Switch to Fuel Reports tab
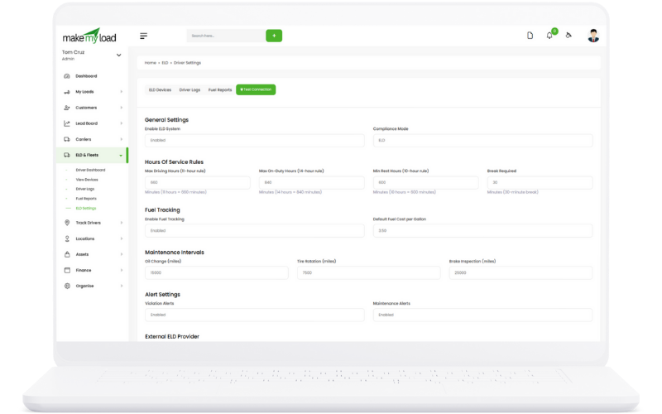The height and width of the screenshot is (414, 662). click(220, 89)
